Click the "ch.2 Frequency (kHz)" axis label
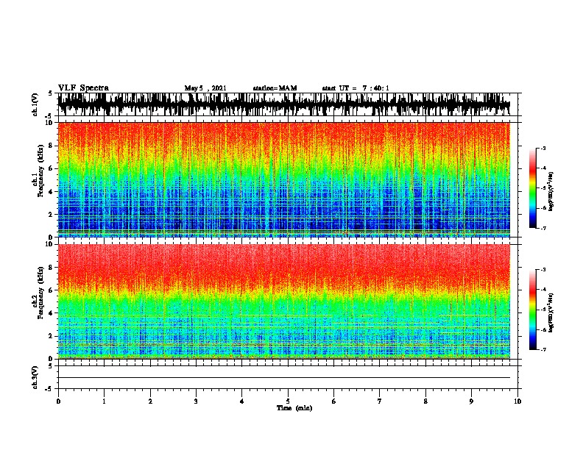Image resolution: width=583 pixels, height=450 pixels. coord(38,293)
